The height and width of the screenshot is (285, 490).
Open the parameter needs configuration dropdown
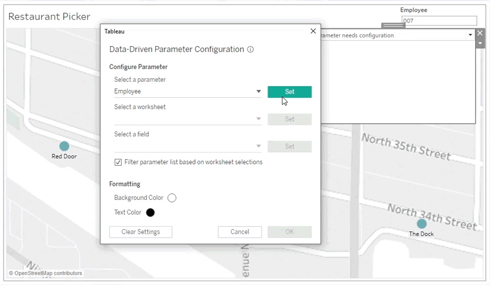(x=470, y=35)
